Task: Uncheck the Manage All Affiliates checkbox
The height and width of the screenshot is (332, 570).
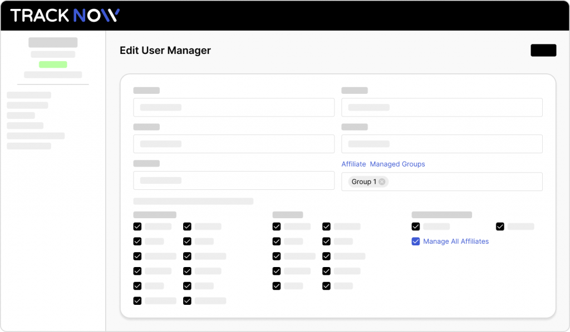Action: tap(415, 242)
